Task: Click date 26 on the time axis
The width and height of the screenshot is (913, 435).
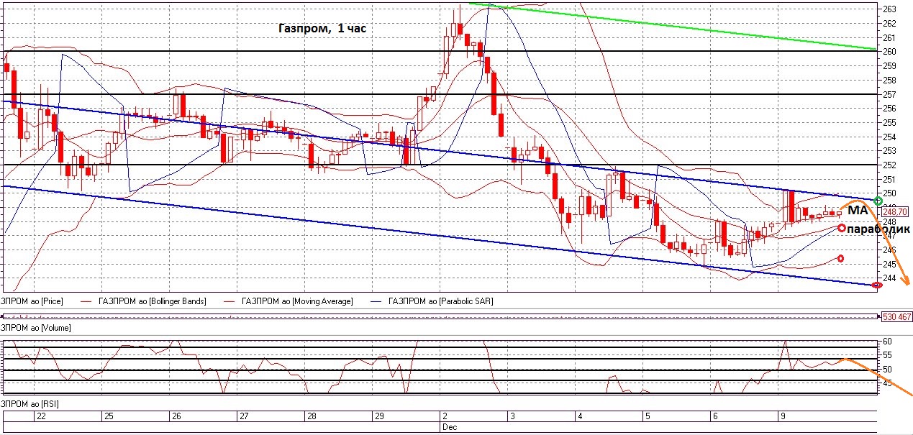Action: [x=176, y=416]
